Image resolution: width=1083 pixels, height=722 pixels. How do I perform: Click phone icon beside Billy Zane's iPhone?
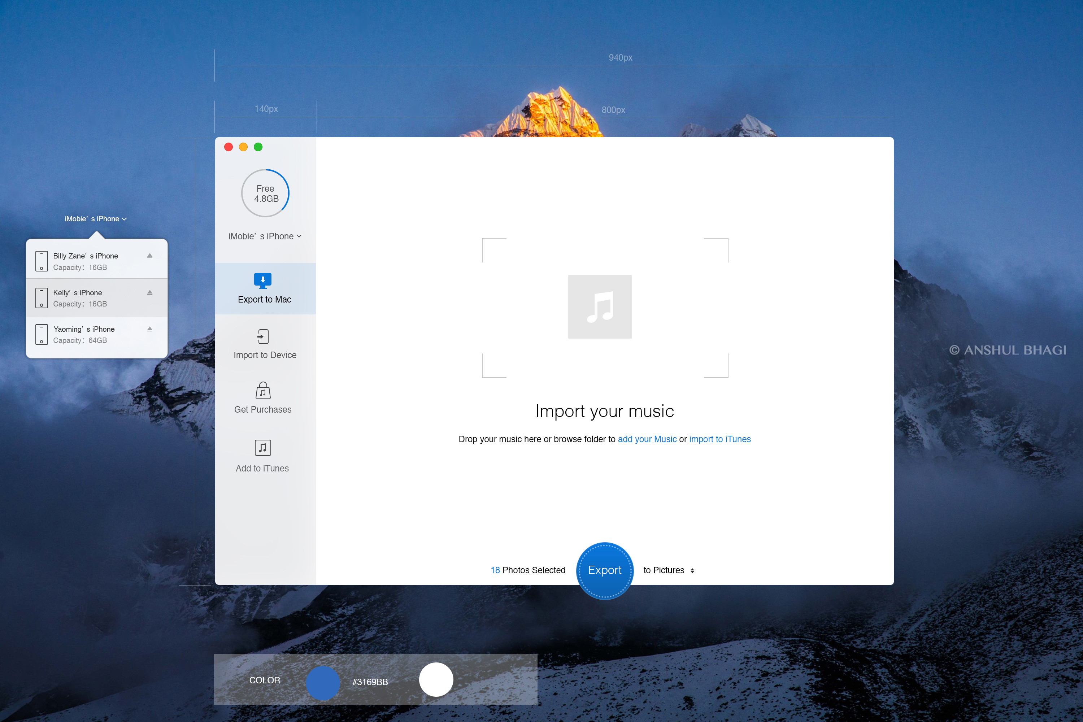coord(42,261)
